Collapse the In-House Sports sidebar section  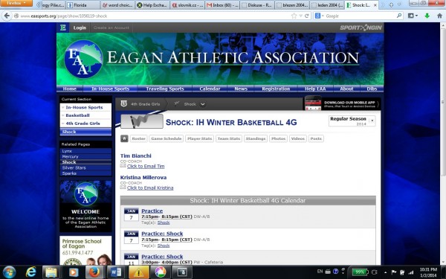pos(63,107)
